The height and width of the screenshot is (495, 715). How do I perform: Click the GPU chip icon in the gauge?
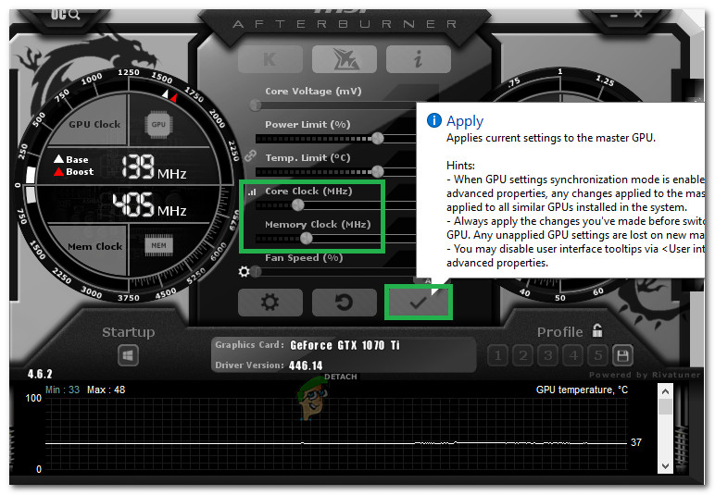158,124
